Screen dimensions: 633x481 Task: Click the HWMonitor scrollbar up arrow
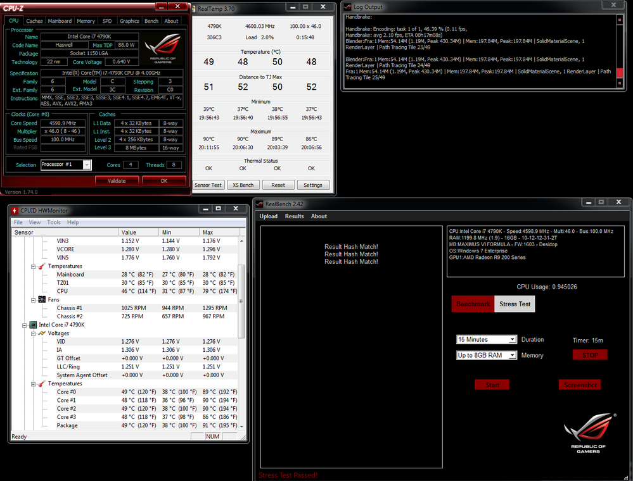(241, 240)
